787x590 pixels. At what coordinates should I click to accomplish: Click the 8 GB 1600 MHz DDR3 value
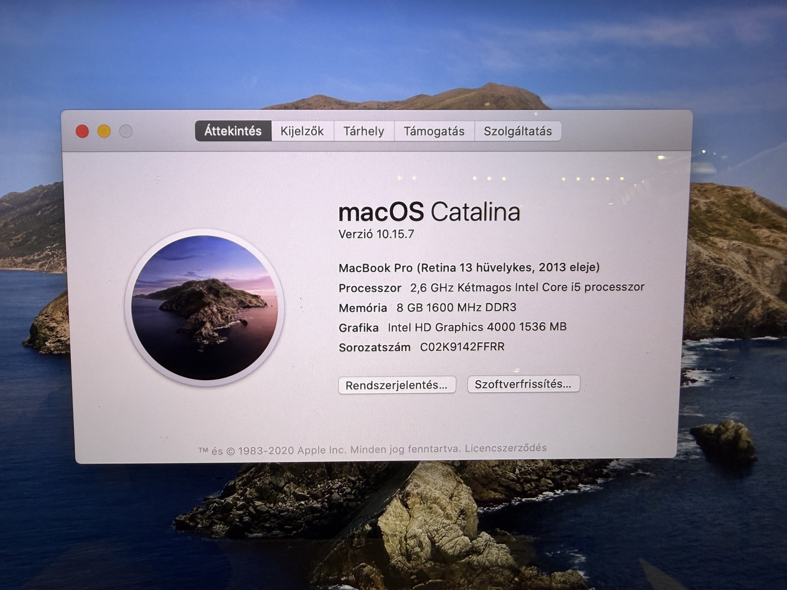[456, 307]
